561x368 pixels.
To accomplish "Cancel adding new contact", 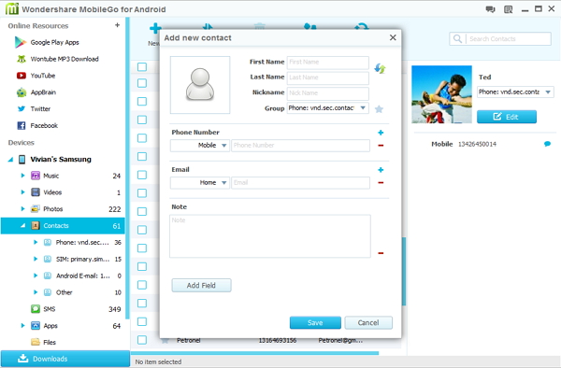I will click(368, 322).
